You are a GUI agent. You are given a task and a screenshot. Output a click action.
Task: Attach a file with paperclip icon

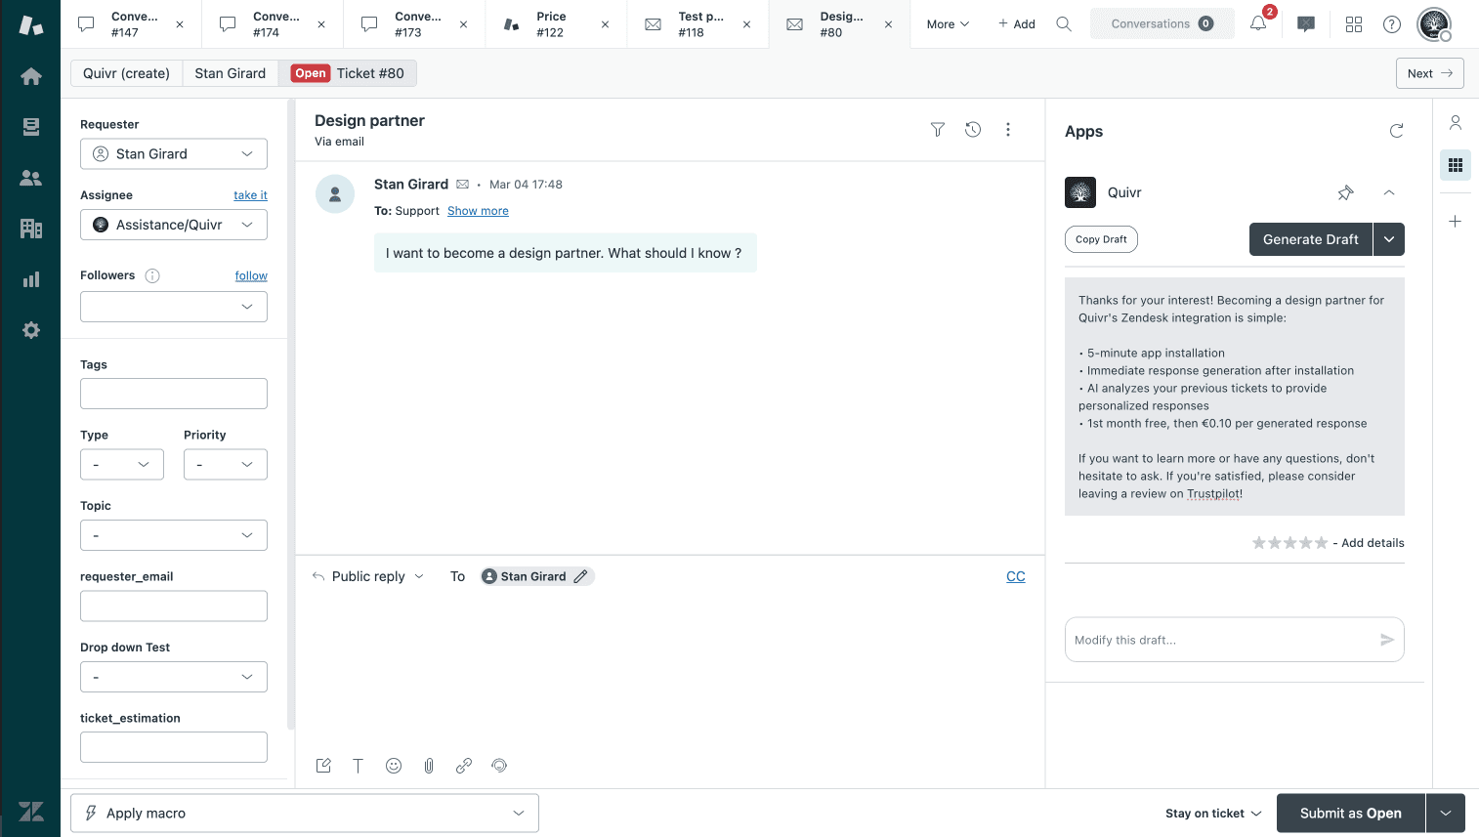[429, 766]
